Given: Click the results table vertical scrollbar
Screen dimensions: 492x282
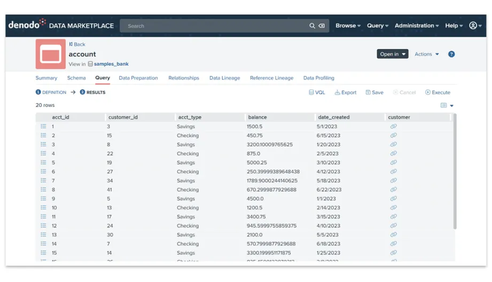Looking at the screenshot, I should pos(455,171).
